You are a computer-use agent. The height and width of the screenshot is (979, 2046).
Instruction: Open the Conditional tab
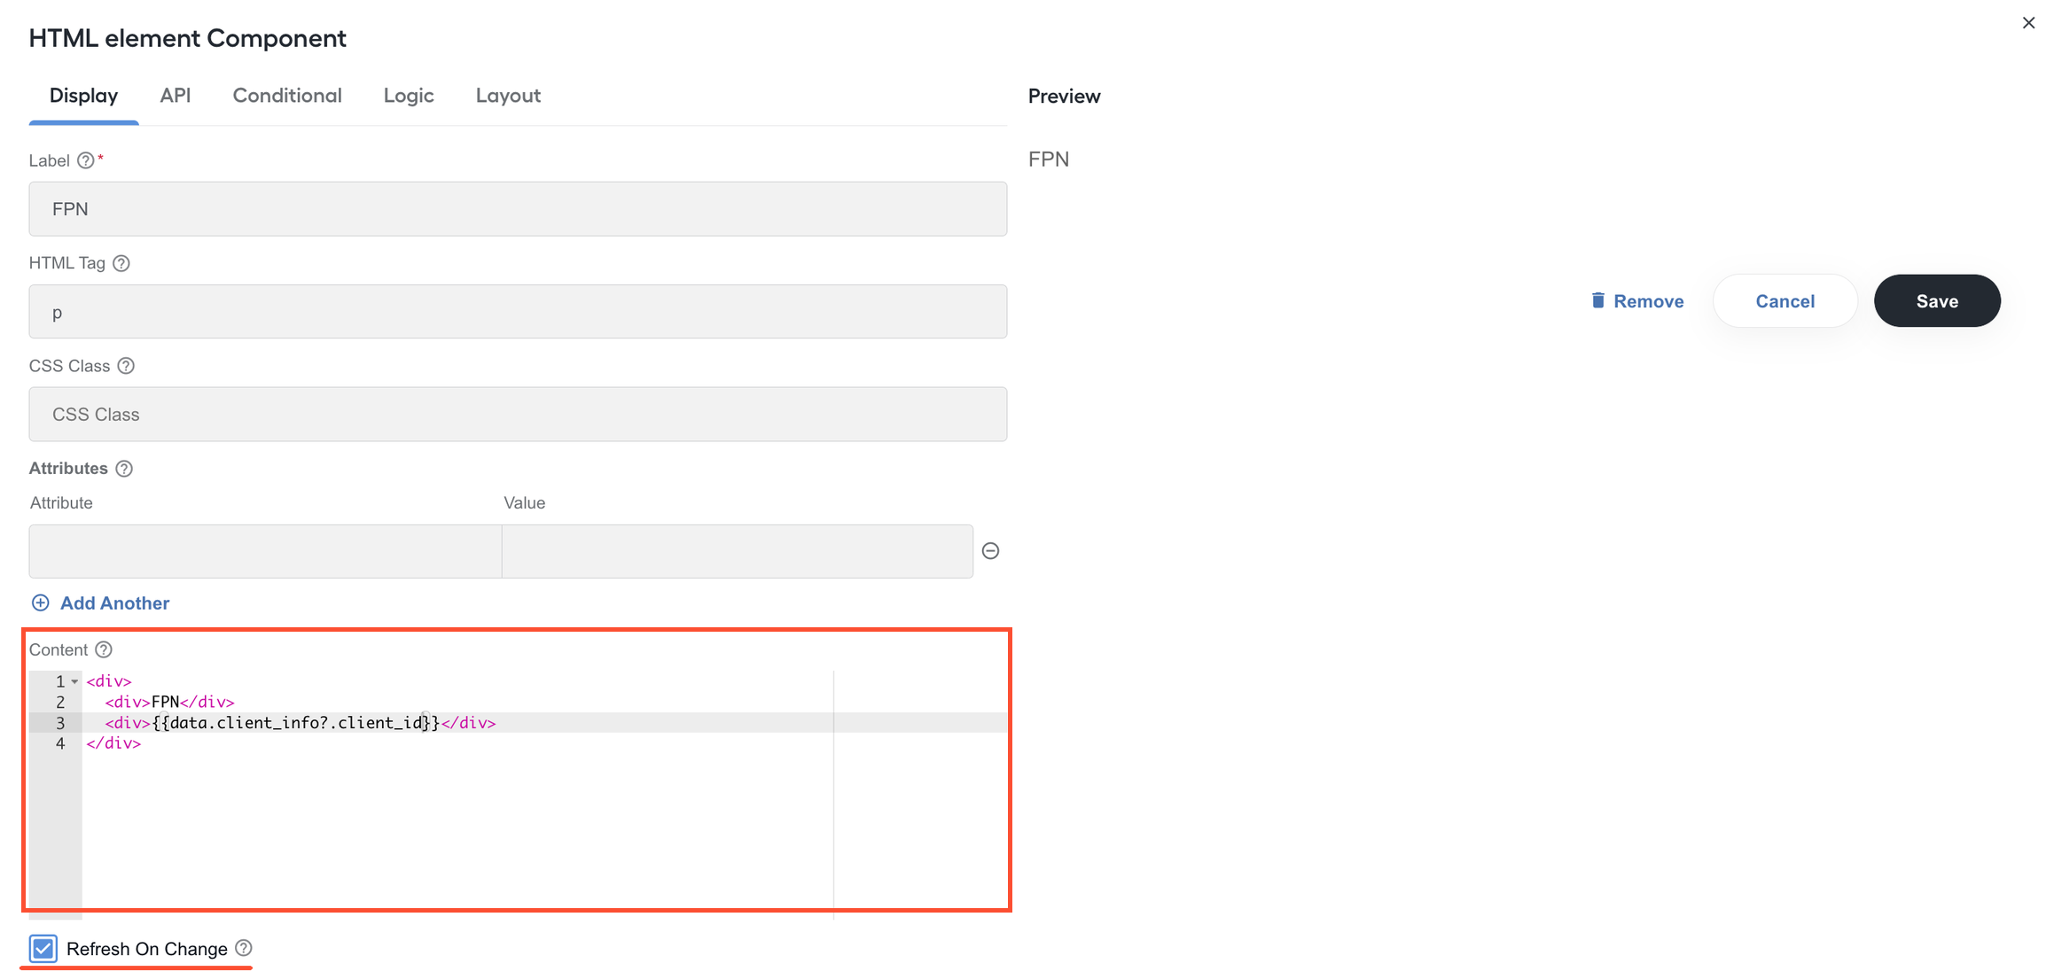[x=287, y=96]
